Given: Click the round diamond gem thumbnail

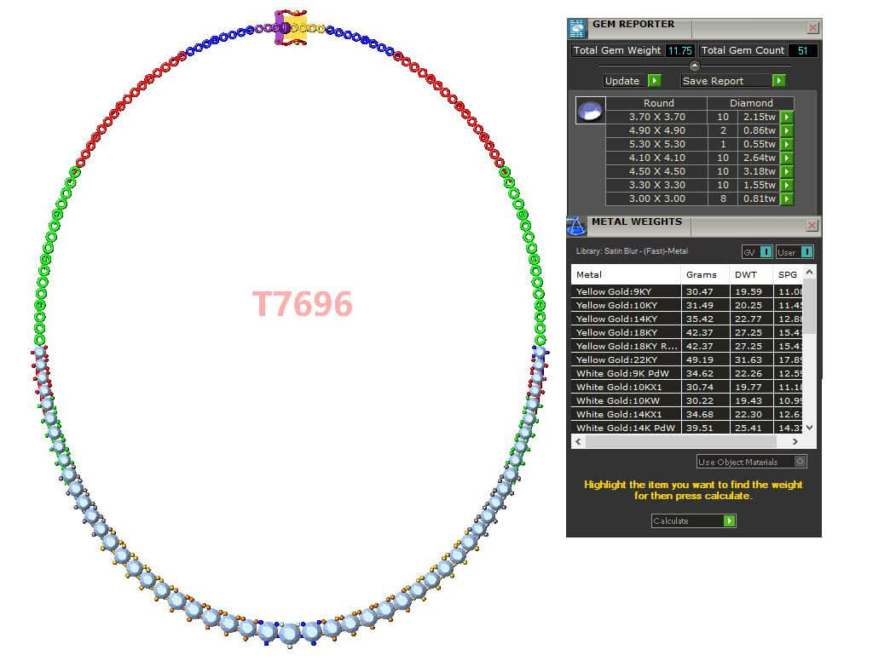Looking at the screenshot, I should pyautogui.click(x=591, y=112).
